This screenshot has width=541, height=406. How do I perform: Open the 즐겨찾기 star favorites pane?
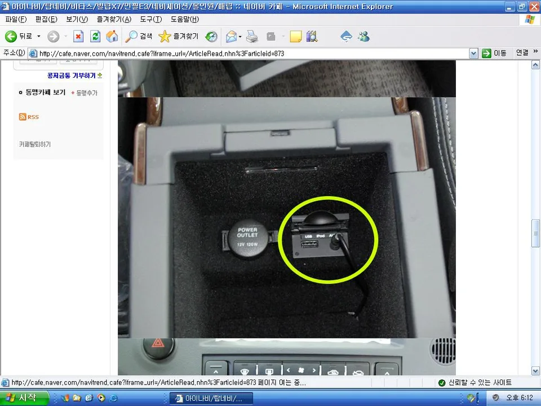tap(179, 36)
